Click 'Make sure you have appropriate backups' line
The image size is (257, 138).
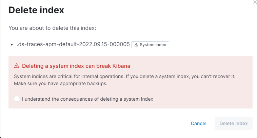61,83
